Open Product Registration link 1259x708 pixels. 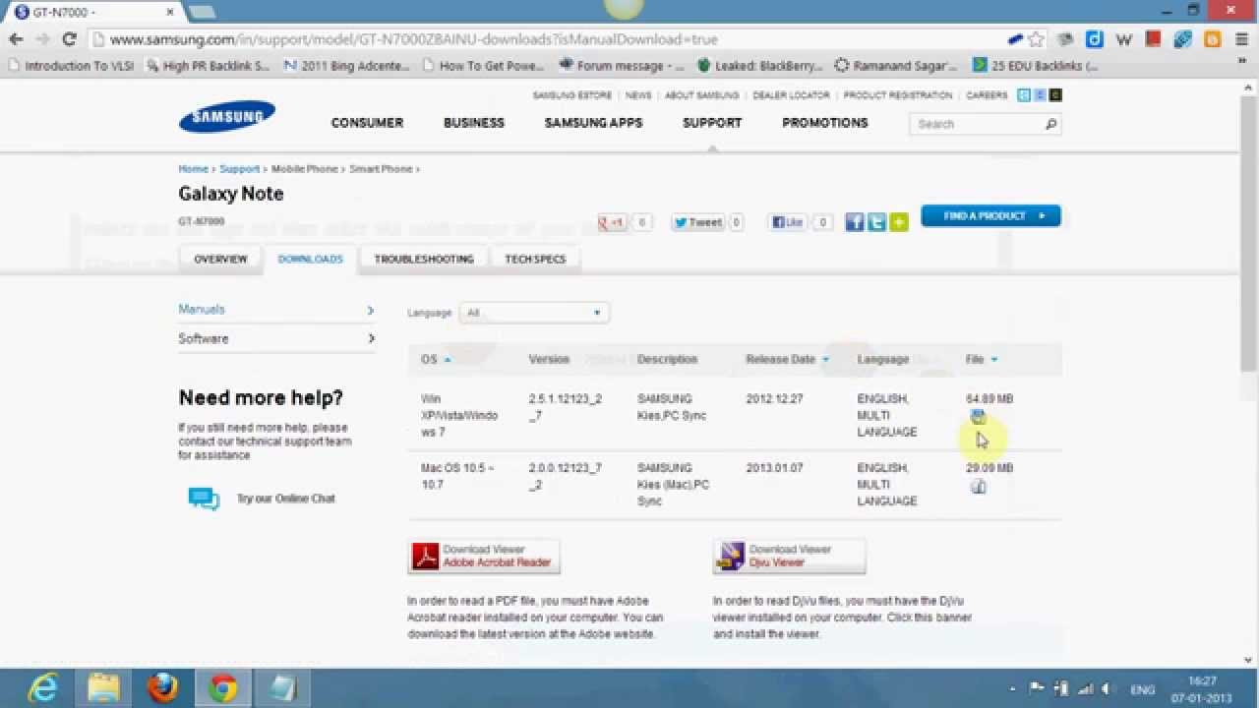tap(898, 95)
